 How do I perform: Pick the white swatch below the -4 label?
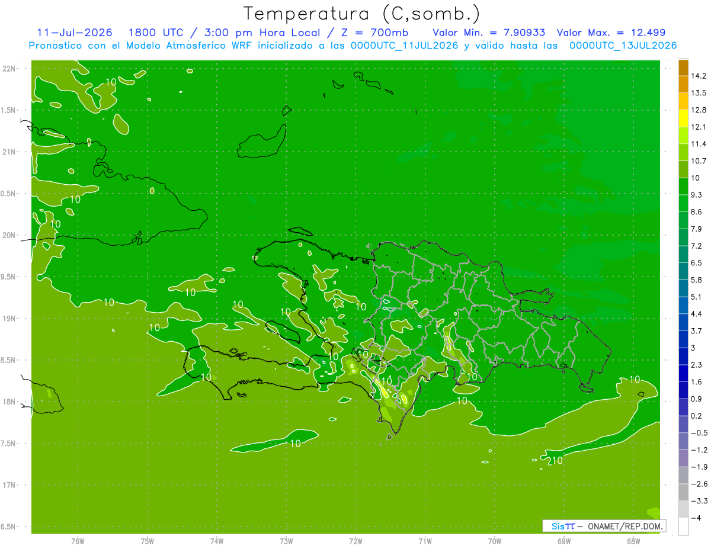coord(683,526)
